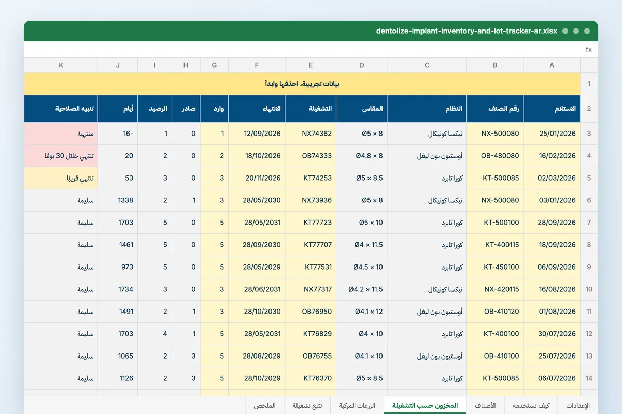Select column D header

click(362, 65)
